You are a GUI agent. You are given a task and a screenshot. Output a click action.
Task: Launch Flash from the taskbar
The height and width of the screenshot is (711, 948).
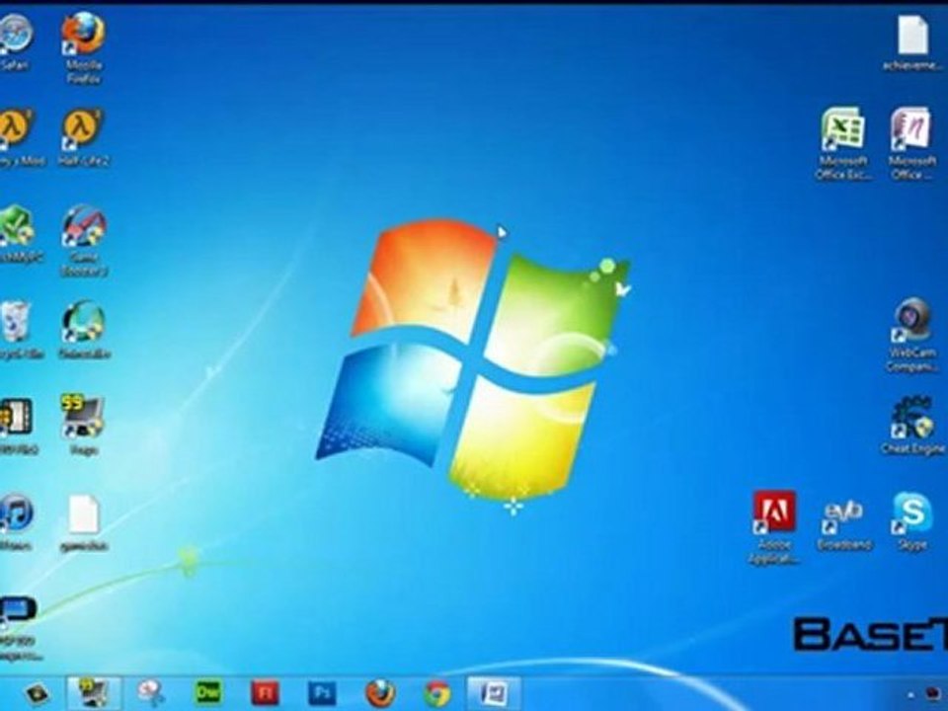[265, 693]
